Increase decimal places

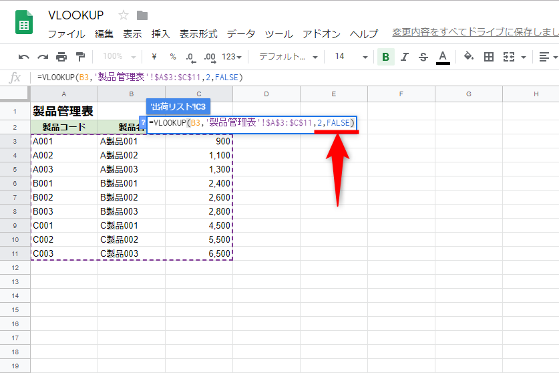210,57
